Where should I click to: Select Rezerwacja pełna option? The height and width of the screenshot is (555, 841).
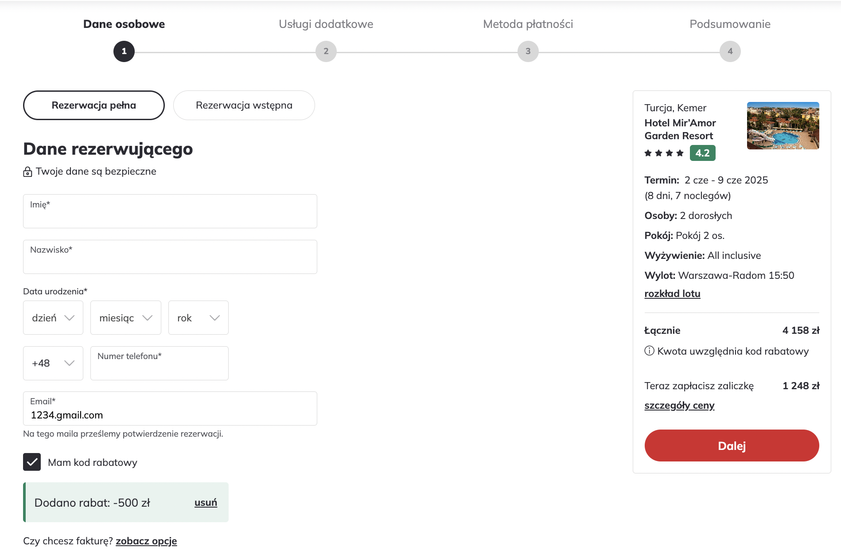pos(94,106)
